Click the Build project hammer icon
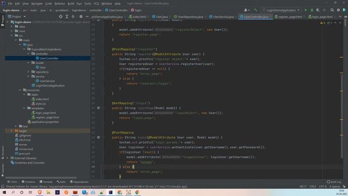The width and height of the screenshot is (348, 196). 256,10
